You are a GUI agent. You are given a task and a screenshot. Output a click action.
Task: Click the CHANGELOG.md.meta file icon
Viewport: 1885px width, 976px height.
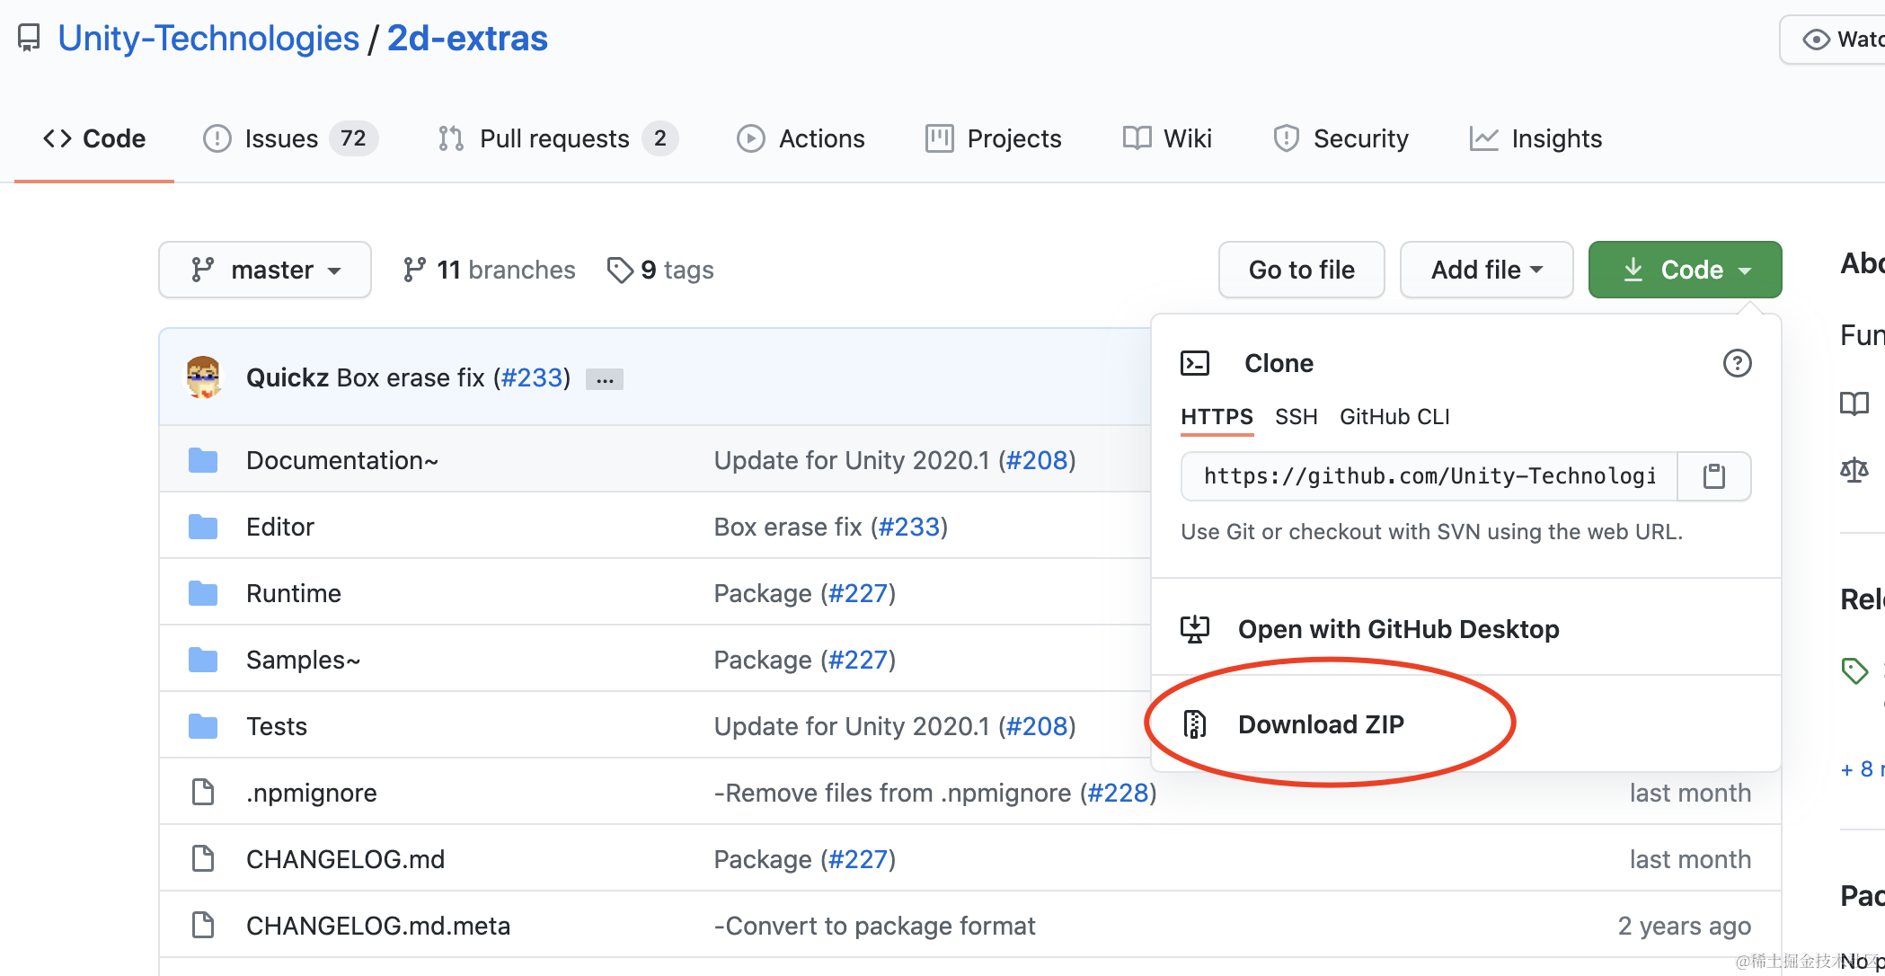[203, 926]
